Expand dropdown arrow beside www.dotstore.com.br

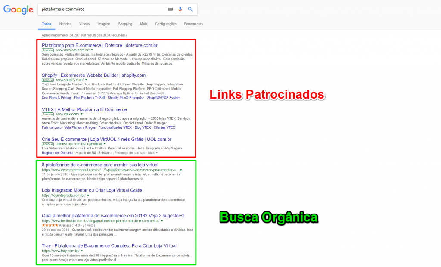(92, 50)
